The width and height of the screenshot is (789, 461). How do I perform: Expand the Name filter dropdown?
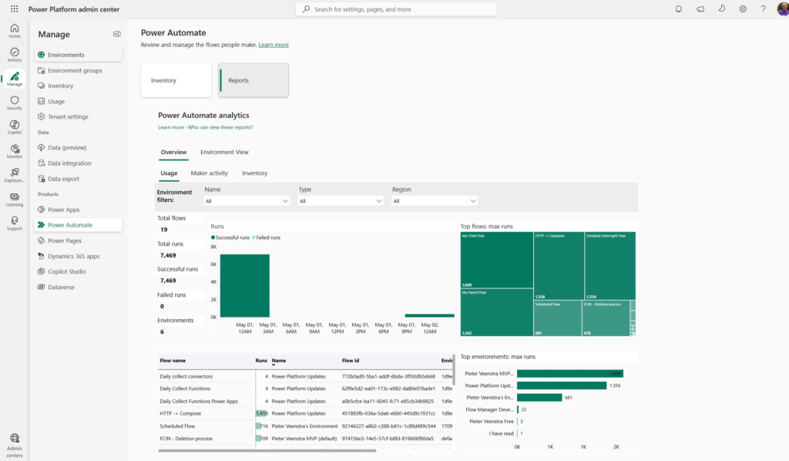pos(247,200)
